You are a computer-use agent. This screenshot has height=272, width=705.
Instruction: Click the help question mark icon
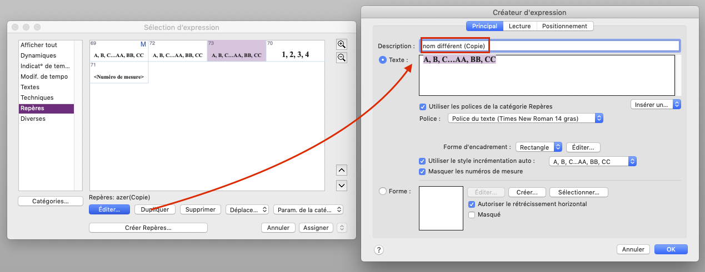(x=379, y=250)
